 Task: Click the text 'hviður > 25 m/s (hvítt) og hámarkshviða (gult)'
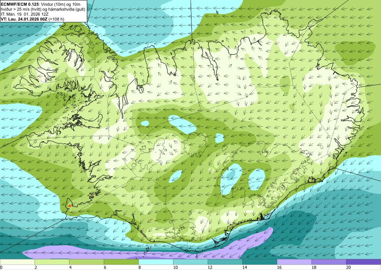coord(43,9)
